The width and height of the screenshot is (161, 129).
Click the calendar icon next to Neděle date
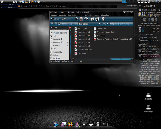pos(140,10)
